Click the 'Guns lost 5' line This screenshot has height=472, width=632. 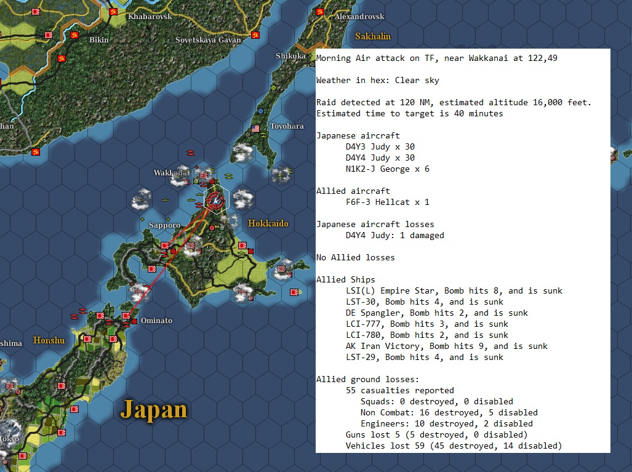point(436,435)
